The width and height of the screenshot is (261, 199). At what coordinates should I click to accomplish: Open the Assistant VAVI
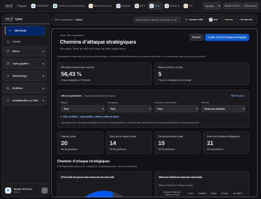tap(194, 20)
